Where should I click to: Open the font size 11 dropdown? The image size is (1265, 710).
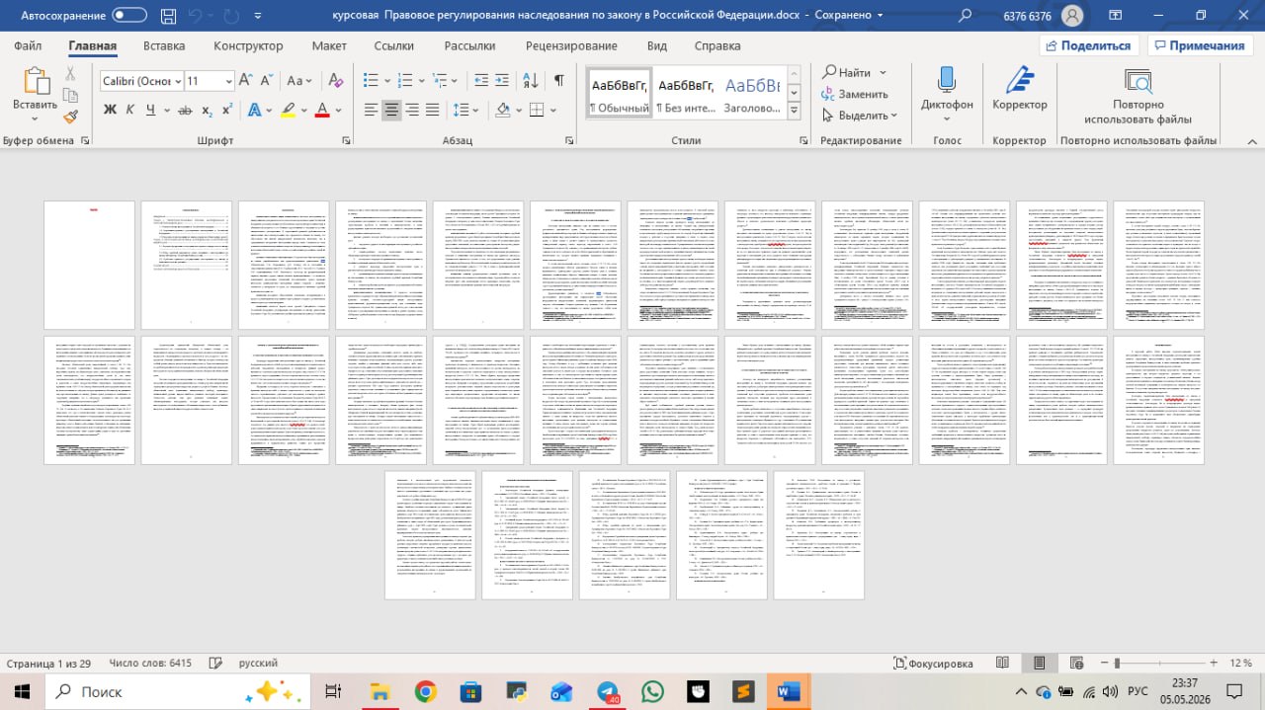pyautogui.click(x=229, y=81)
